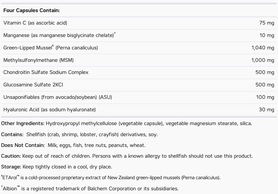Select the Methylsulfonylmethane (MSM) row label
This screenshot has width=278, height=194.
point(38,60)
